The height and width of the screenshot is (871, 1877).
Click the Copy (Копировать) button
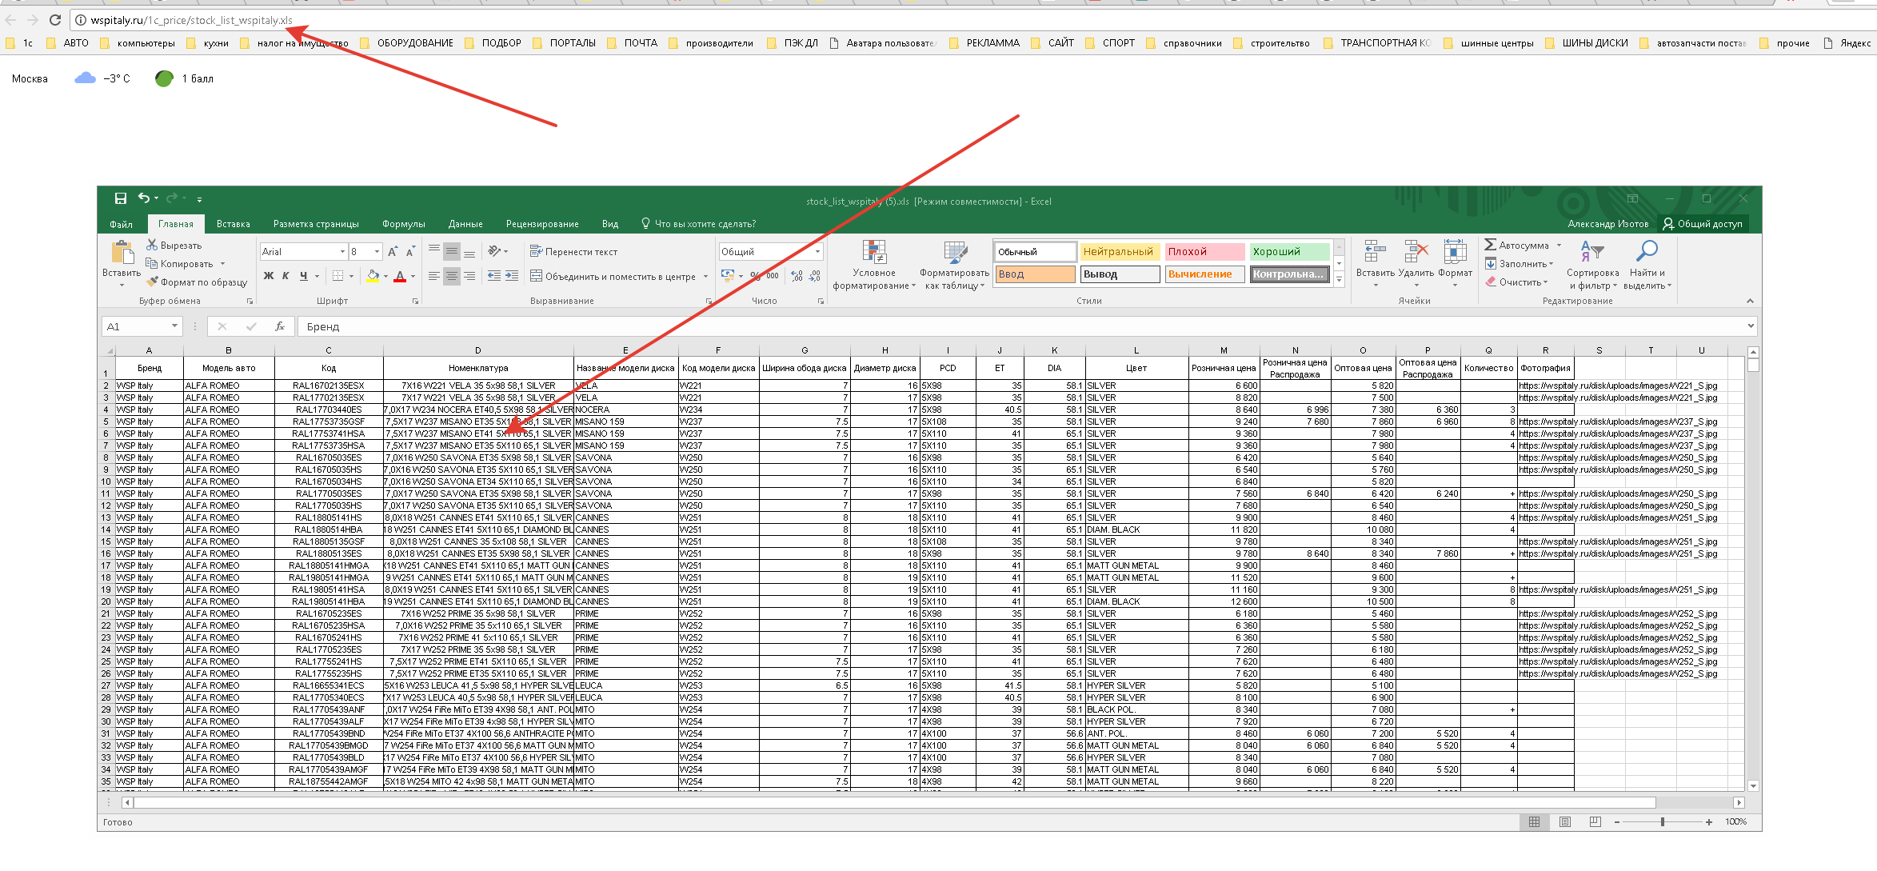tap(179, 264)
